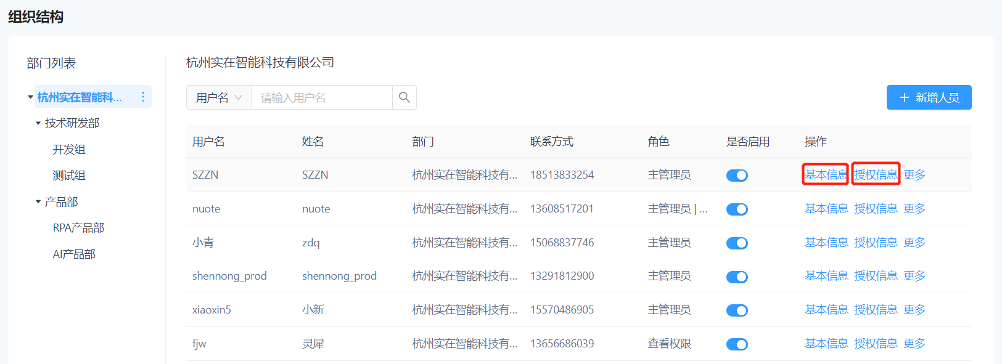Click 更多 for user 小青
Screen dimensions: 1002x364
point(914,243)
